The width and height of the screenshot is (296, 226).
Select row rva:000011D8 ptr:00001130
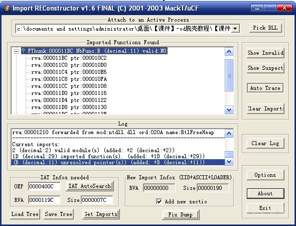pyautogui.click(x=69, y=107)
